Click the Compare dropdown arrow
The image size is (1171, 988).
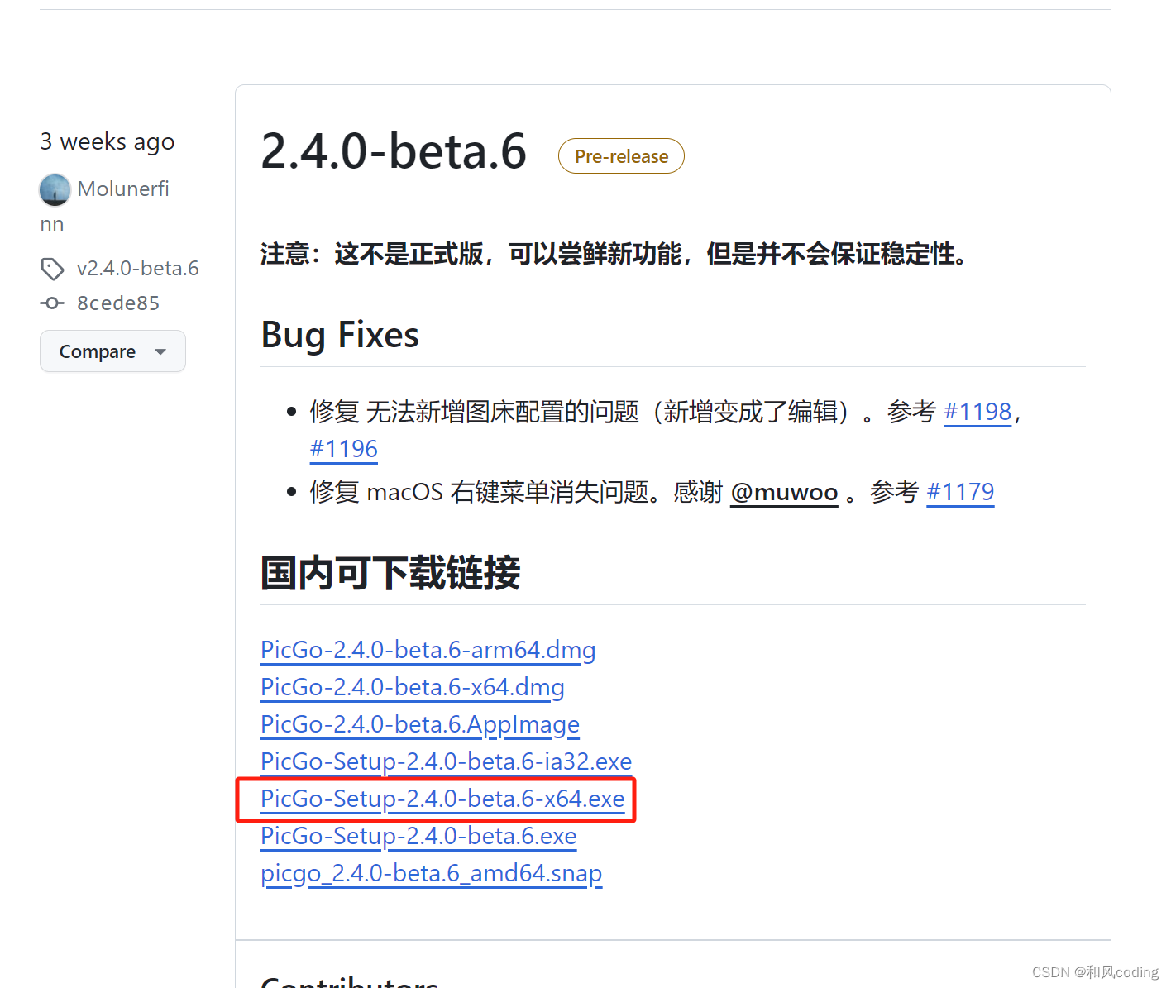161,351
